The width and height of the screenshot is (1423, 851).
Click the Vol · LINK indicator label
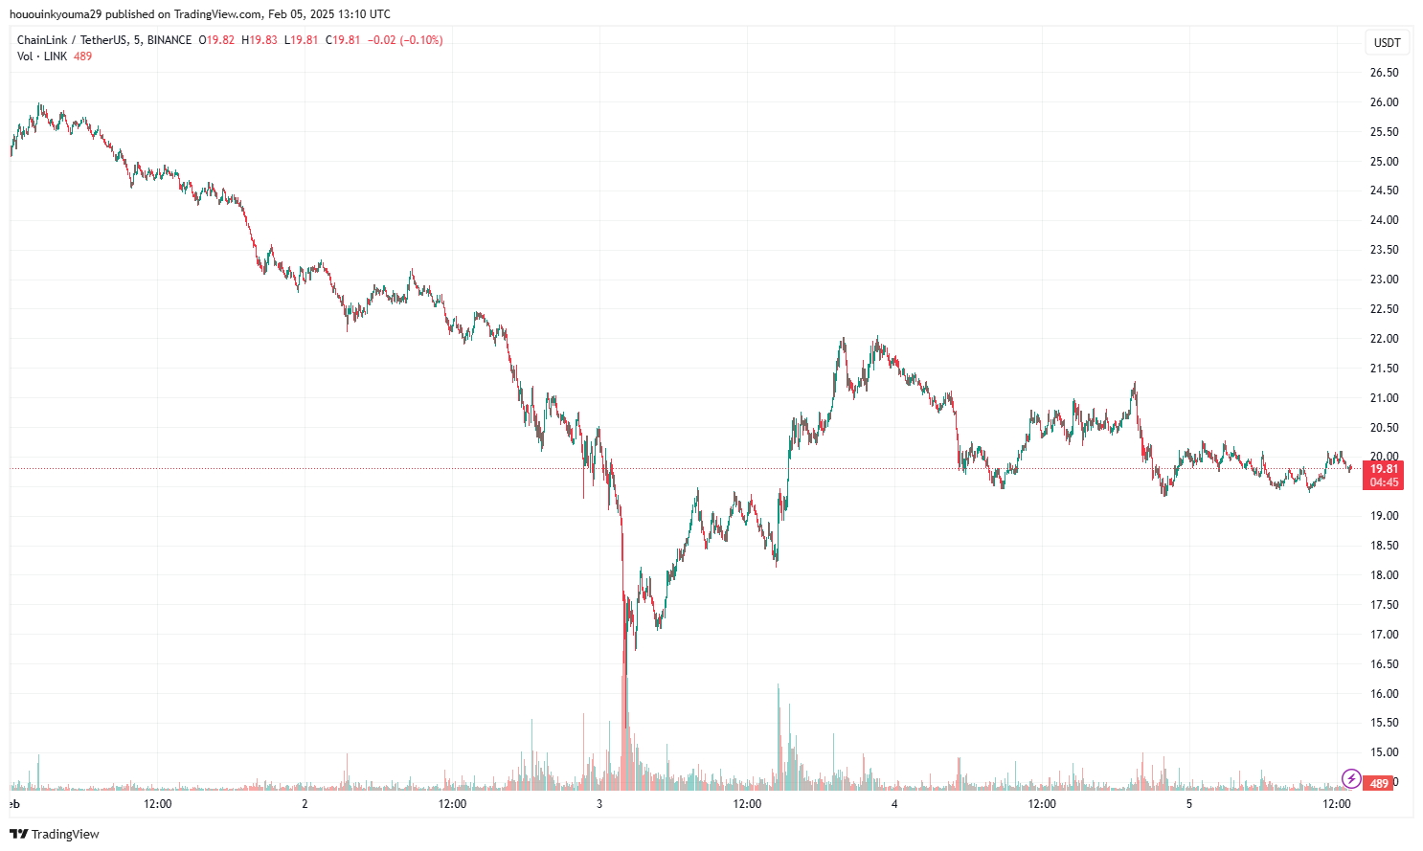[x=42, y=56]
